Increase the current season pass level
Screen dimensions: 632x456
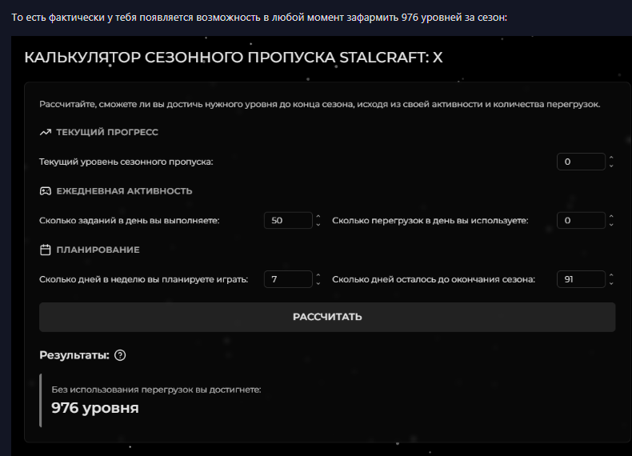[611, 158]
